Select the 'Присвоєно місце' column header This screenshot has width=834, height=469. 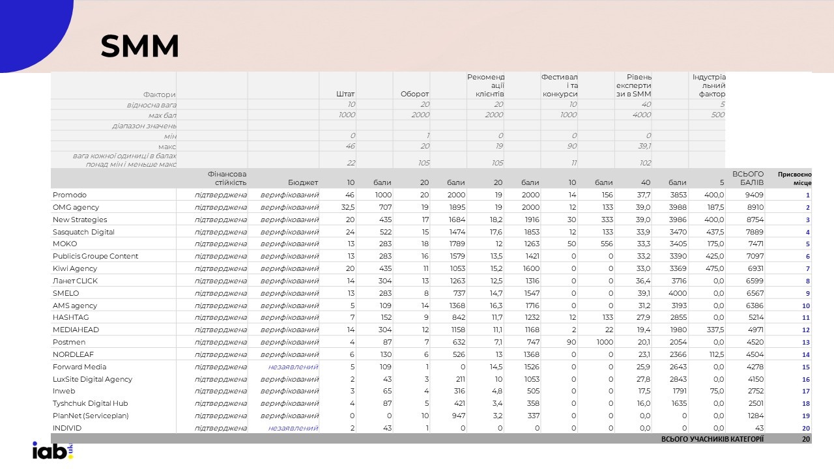[x=794, y=178]
